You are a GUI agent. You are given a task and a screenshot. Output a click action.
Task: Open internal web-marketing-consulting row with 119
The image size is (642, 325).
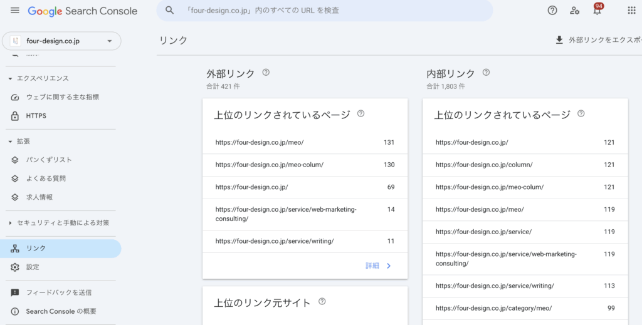tap(525, 259)
